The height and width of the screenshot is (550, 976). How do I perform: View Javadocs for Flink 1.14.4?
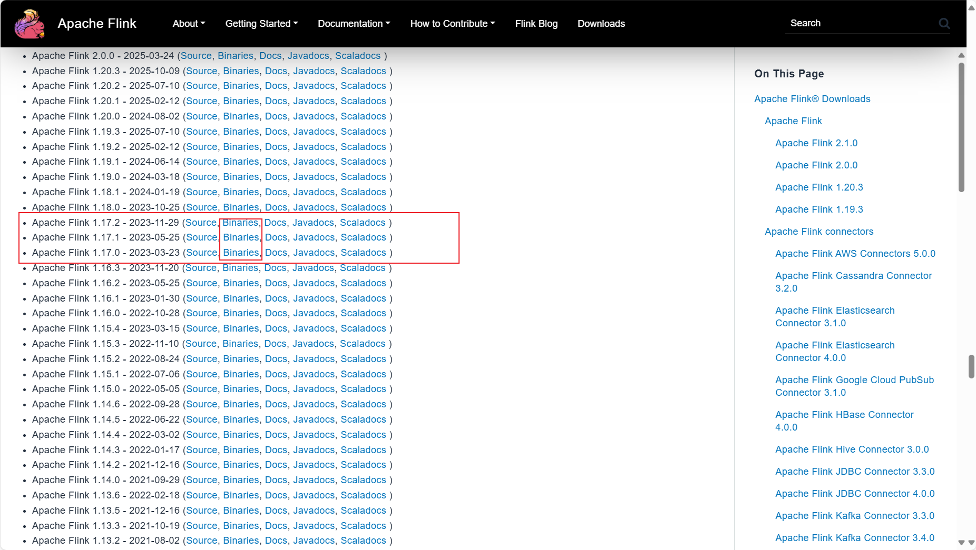pos(314,435)
